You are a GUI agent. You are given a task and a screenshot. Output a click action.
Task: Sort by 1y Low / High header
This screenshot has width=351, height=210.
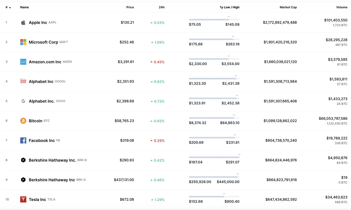tap(230, 7)
